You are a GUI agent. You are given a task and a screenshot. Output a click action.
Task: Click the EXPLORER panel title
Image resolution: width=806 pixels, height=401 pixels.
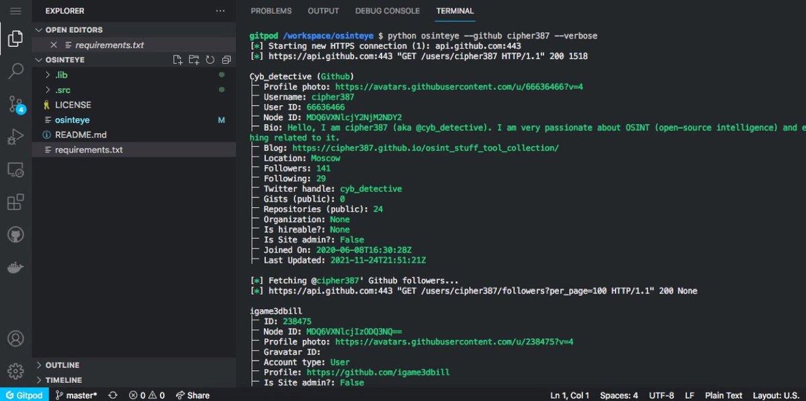tap(64, 11)
